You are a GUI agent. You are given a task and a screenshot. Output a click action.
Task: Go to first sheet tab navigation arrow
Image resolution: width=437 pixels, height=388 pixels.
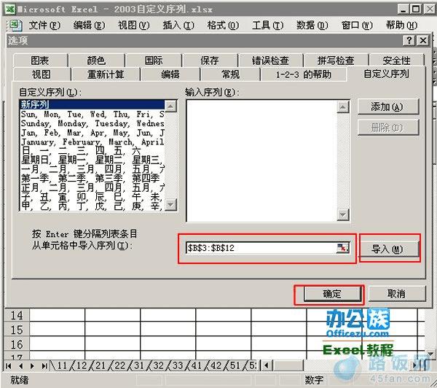coord(8,365)
